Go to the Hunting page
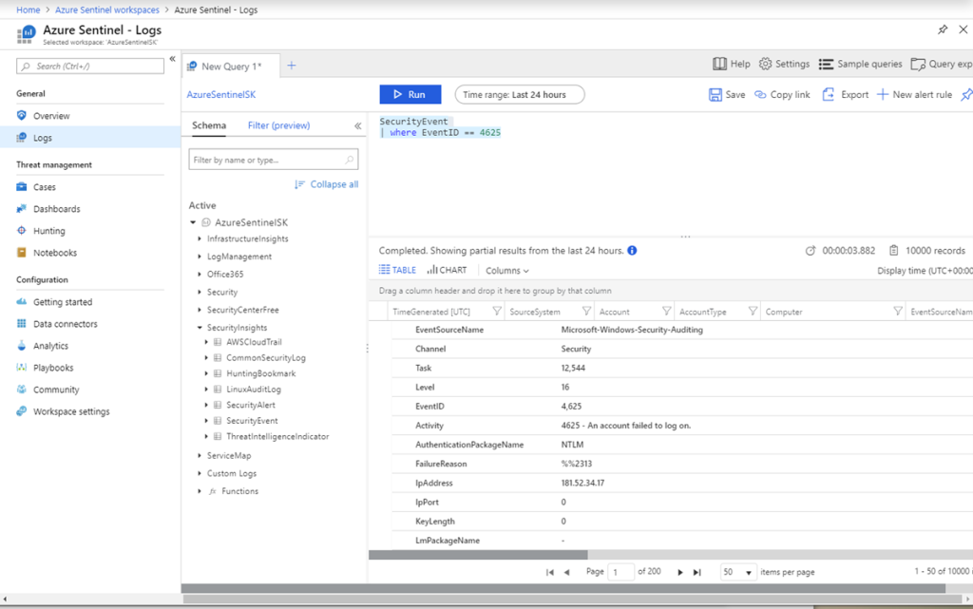The image size is (973, 609). tap(49, 231)
